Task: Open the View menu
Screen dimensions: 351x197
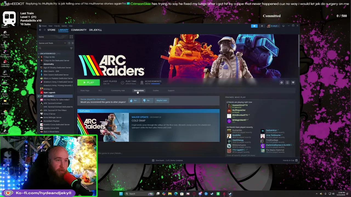Action: tap(50, 26)
